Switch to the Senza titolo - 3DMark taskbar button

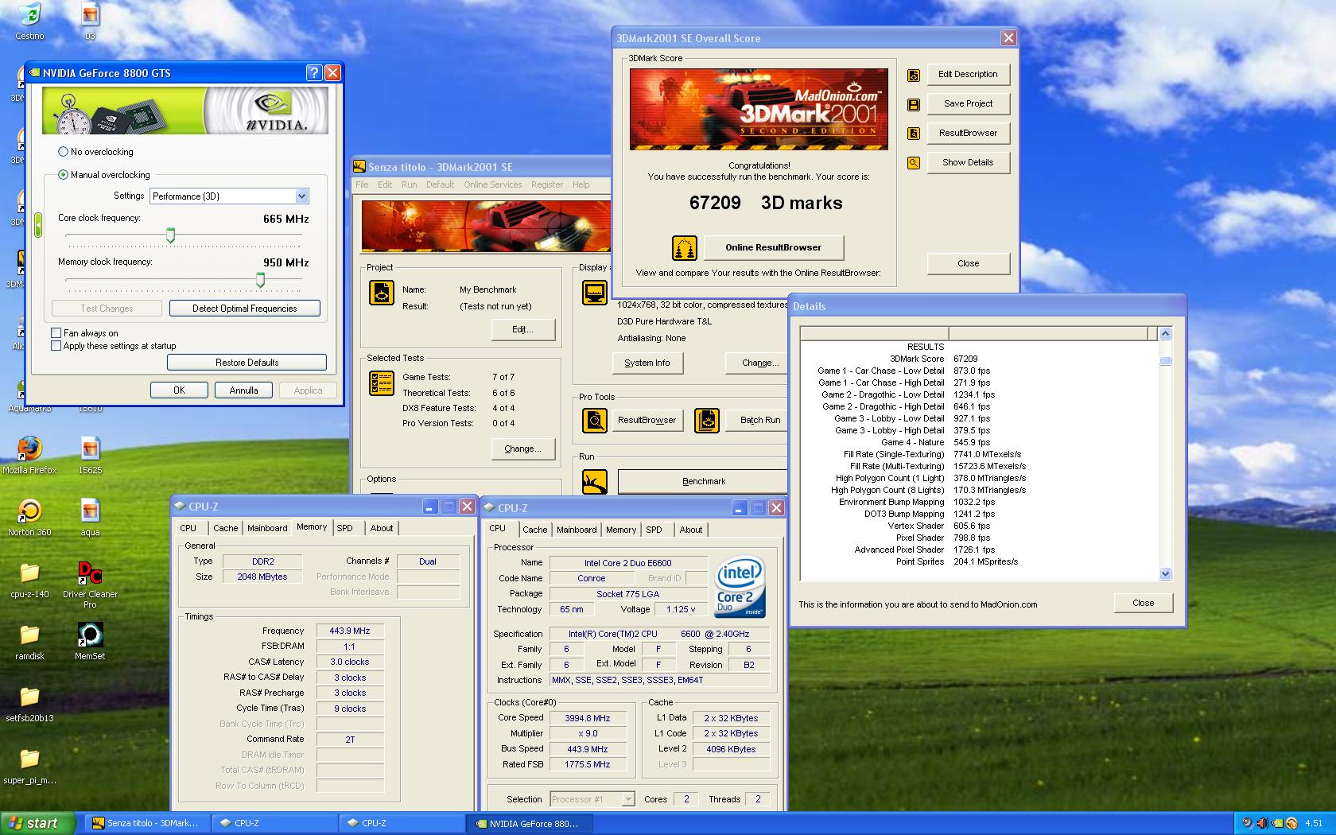[x=149, y=823]
